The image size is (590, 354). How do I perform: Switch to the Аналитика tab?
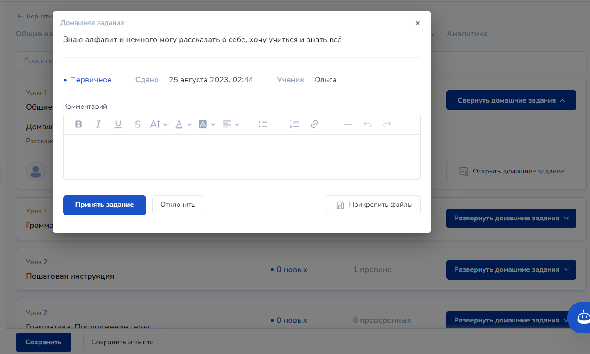click(x=467, y=34)
